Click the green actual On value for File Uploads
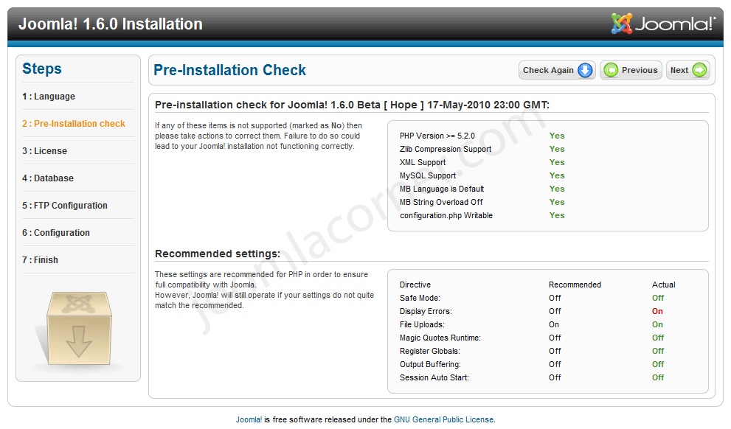 click(x=657, y=324)
